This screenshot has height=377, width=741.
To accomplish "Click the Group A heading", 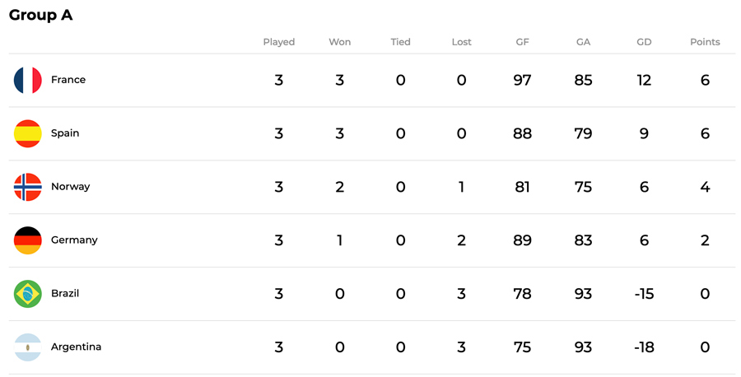I will (40, 15).
